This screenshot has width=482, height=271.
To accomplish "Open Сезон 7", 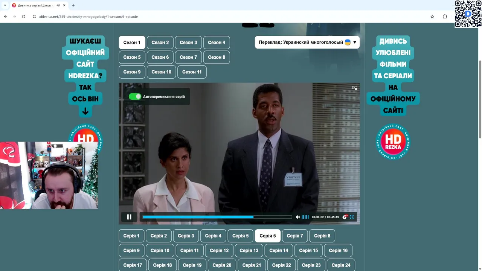I will [x=188, y=57].
